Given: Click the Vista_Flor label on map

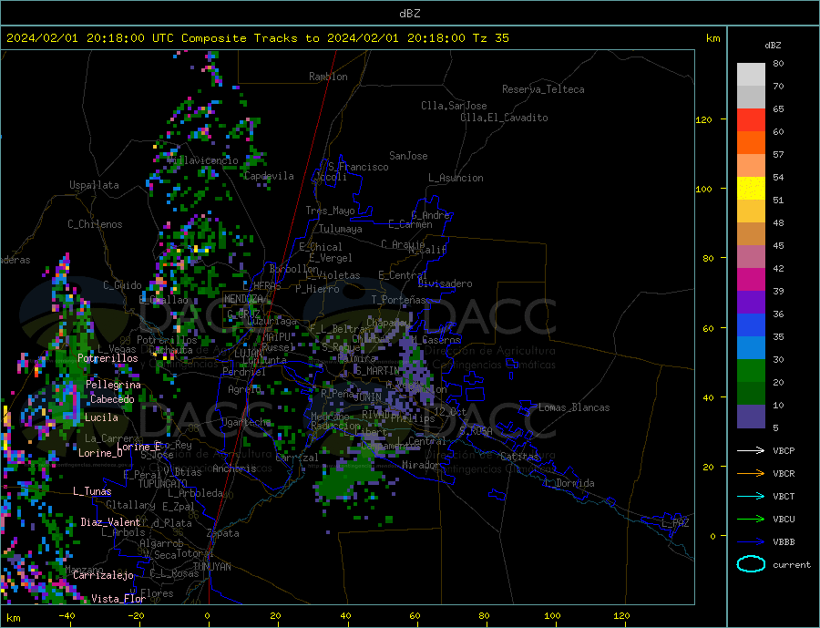Looking at the screenshot, I should (x=118, y=599).
